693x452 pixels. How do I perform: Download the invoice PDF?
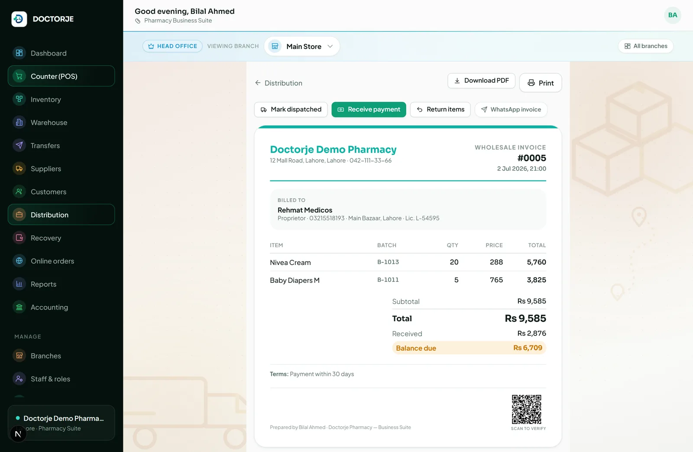(x=481, y=81)
